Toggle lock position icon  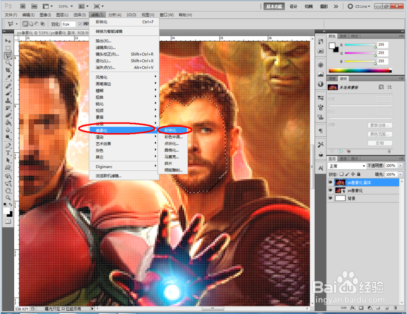tap(353, 174)
